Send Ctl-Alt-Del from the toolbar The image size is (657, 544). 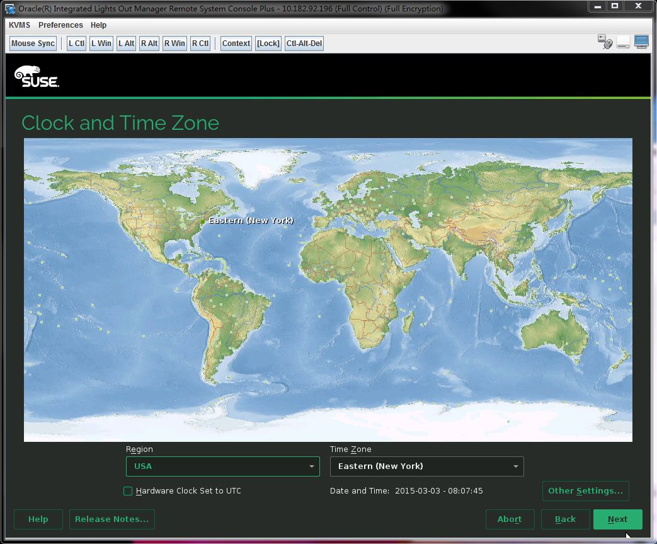(304, 43)
